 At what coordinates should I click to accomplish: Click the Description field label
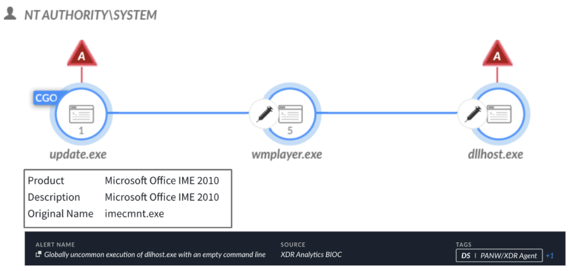click(54, 197)
